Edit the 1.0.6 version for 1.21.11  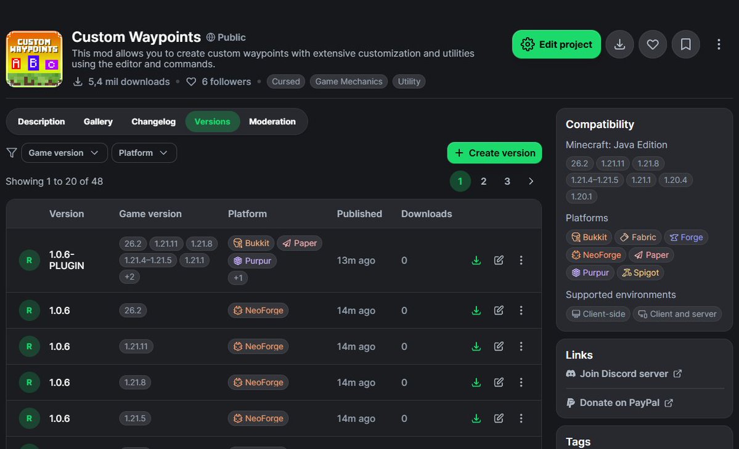499,346
